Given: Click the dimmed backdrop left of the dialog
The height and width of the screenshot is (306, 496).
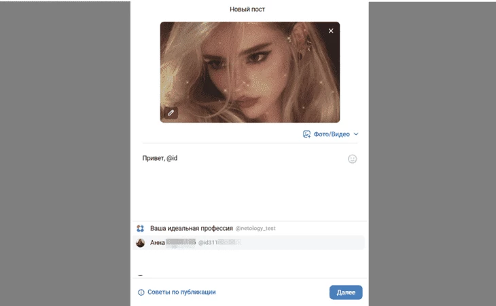Looking at the screenshot, I should click(65, 153).
